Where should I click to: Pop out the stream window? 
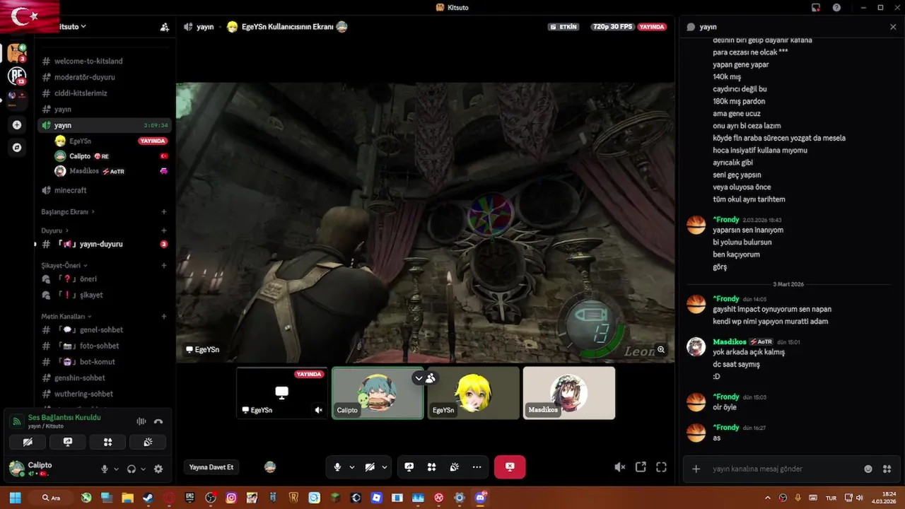click(641, 467)
